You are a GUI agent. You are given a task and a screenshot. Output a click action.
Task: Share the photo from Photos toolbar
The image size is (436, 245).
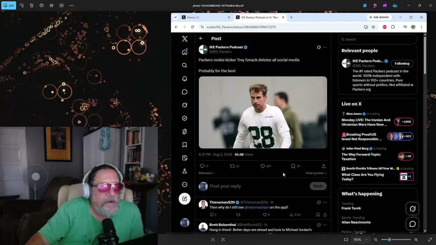[51, 5]
